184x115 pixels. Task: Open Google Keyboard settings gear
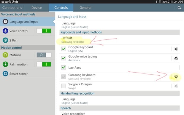tap(176, 49)
